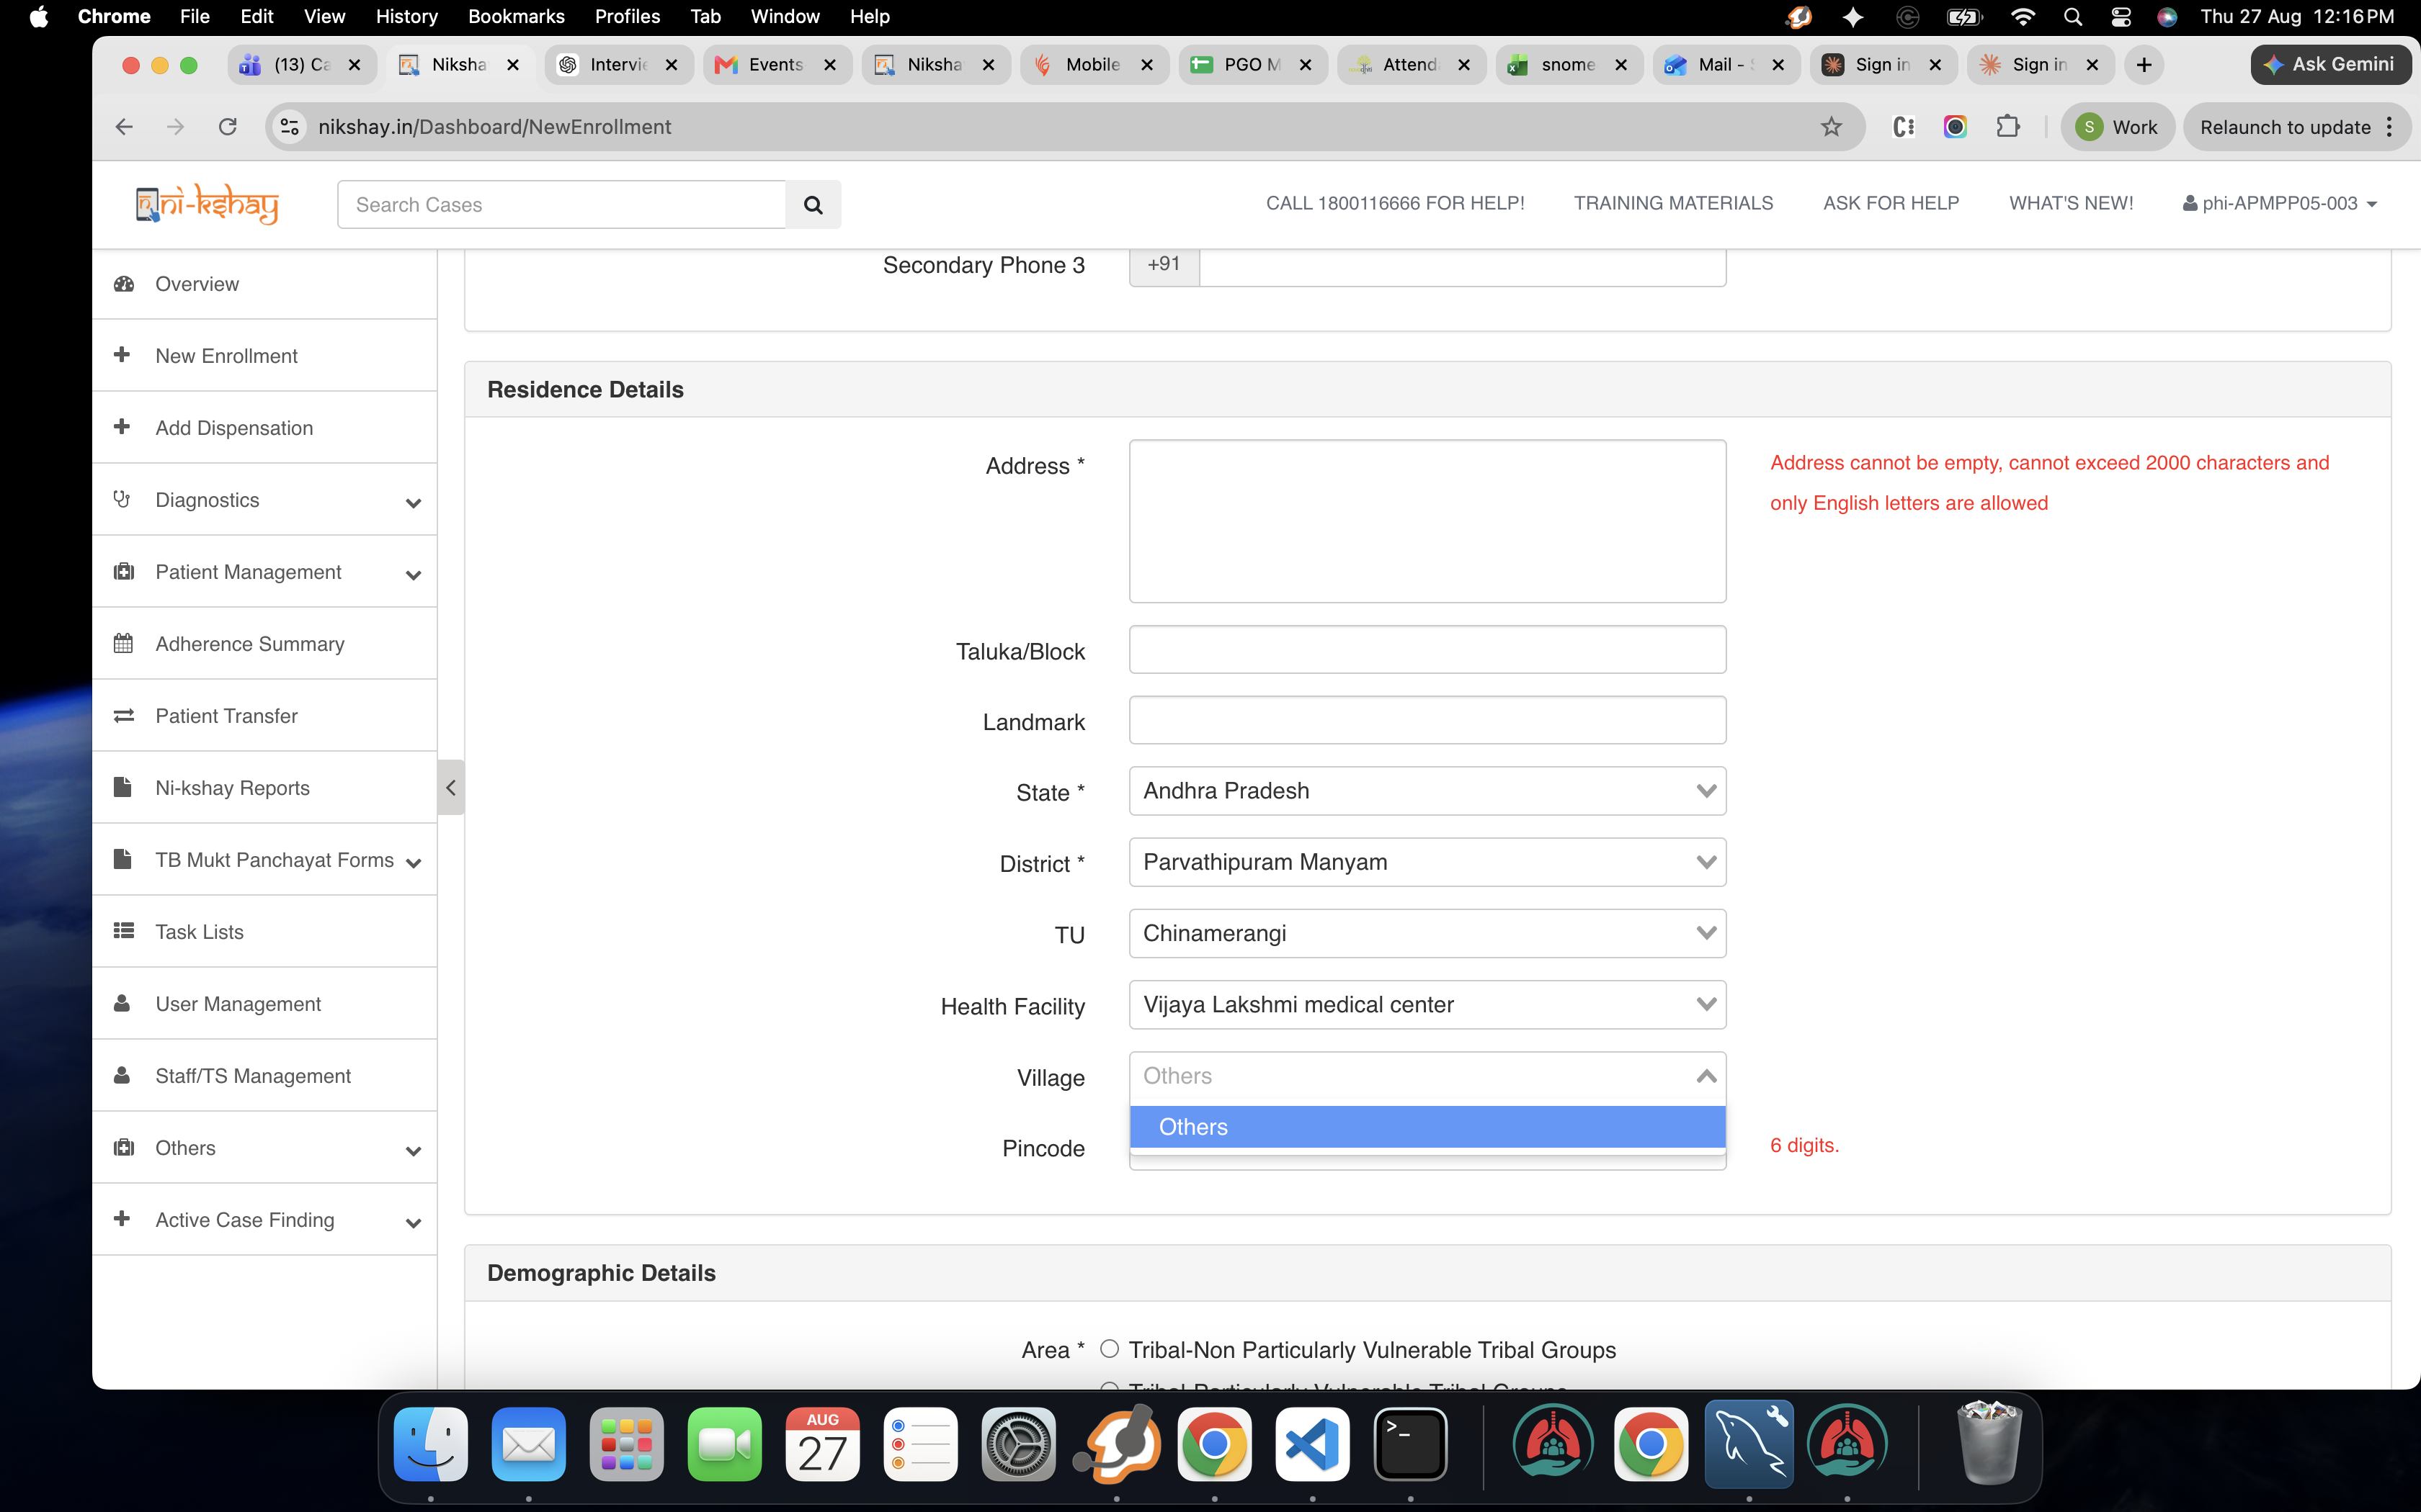Screen dimensions: 2421x1512
Task: Open Adherence Summary in sidebar
Action: tap(265, 644)
